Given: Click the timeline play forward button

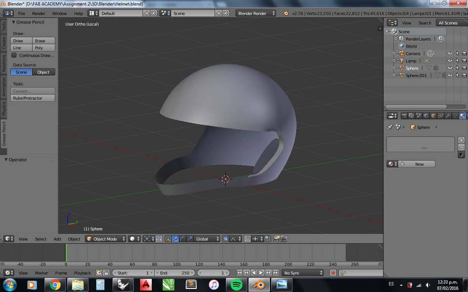Looking at the screenshot, I should tap(261, 273).
